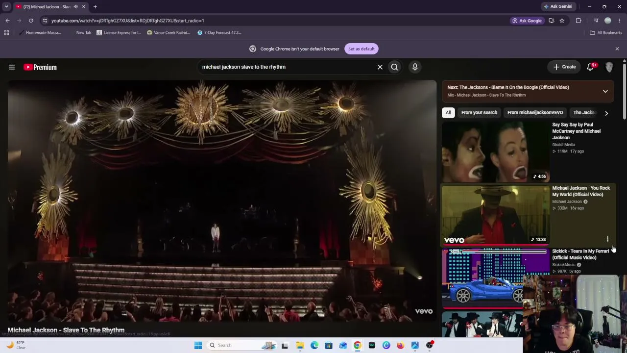Open OBS Studio from the taskbar
The image size is (627, 353).
430,345
